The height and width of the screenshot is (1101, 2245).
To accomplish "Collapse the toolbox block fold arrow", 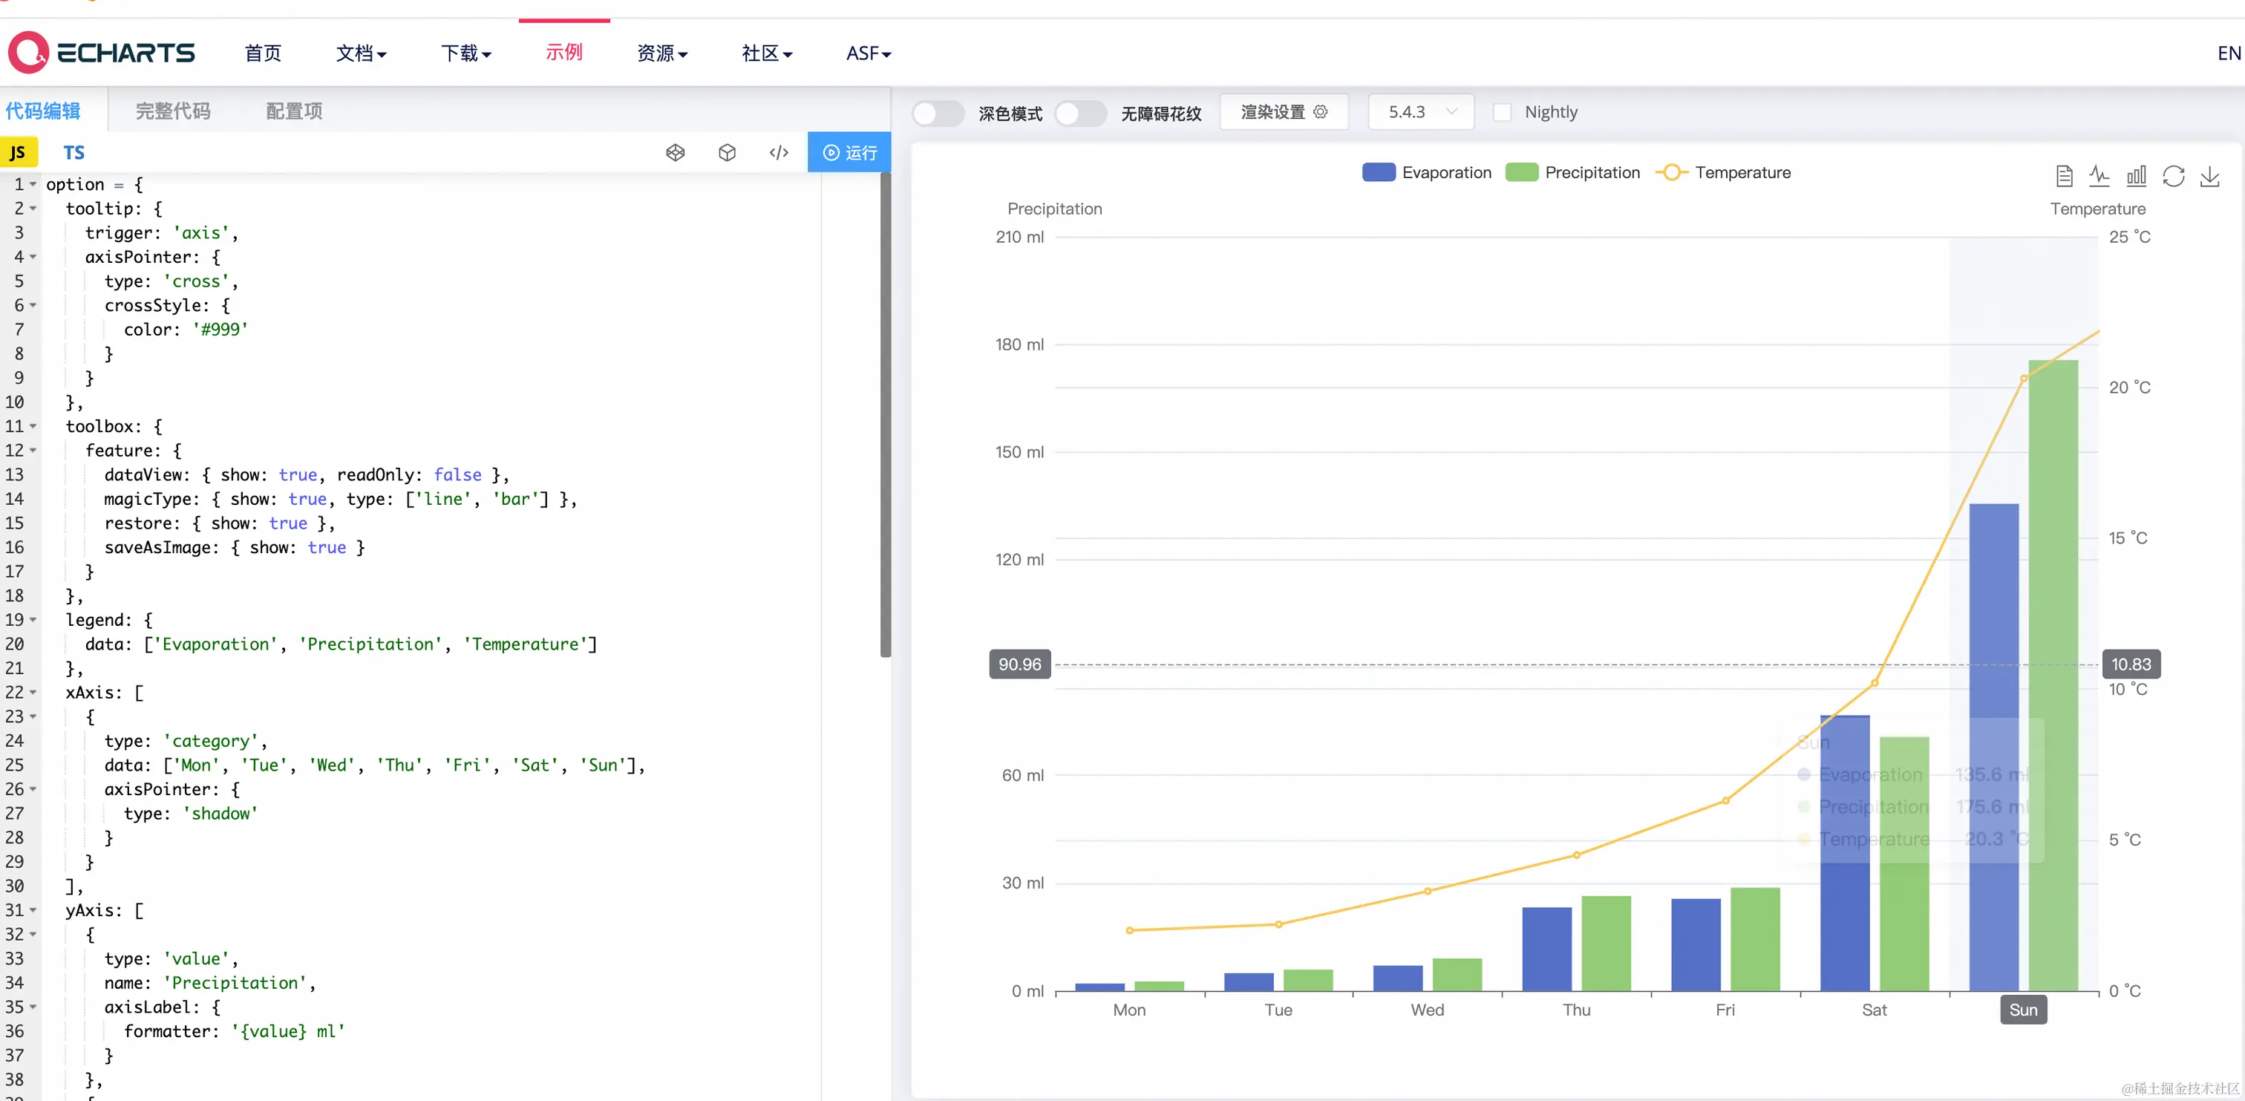I will pos(33,426).
